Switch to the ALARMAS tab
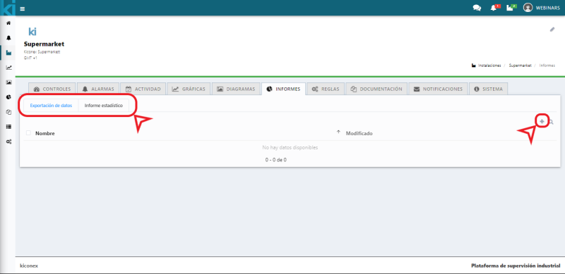This screenshot has width=565, height=274. [x=98, y=89]
